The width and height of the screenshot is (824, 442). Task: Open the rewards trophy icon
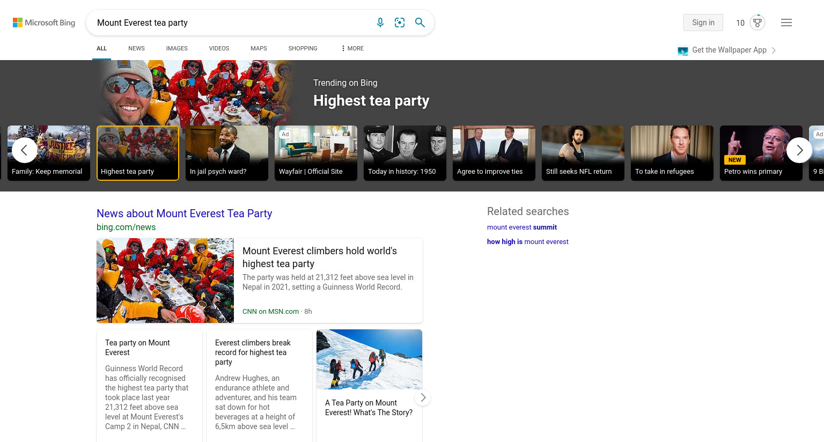tap(757, 23)
